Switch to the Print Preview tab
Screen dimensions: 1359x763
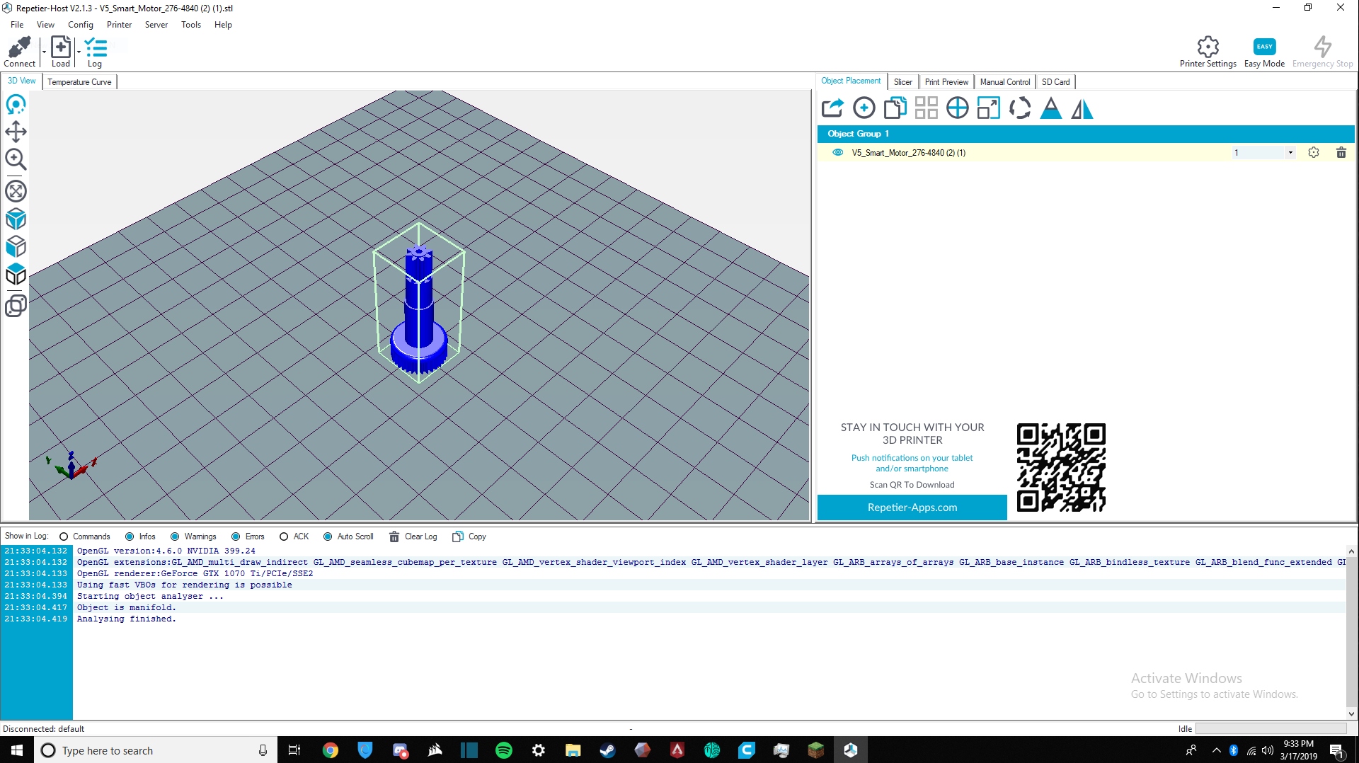click(x=946, y=82)
